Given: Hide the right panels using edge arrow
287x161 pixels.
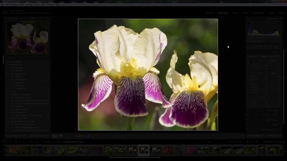Looking at the screenshot, I should [286, 78].
